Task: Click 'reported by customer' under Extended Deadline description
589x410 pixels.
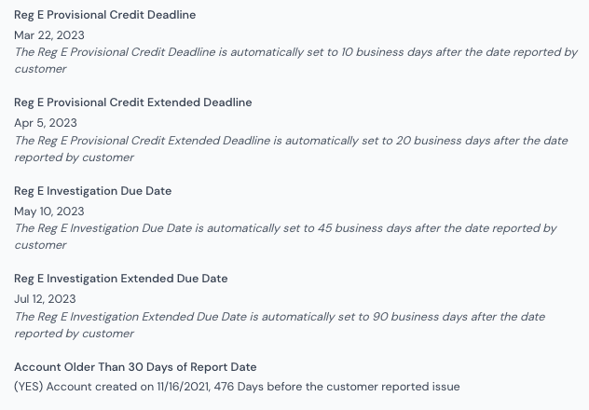Action: pyautogui.click(x=74, y=157)
